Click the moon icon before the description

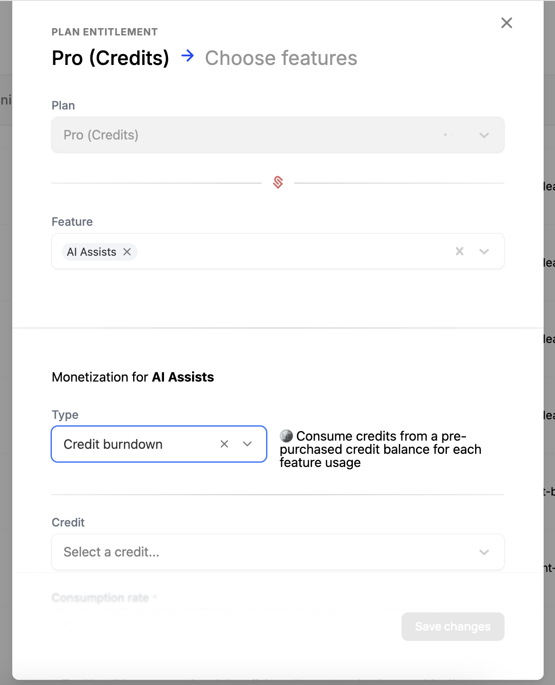(x=286, y=436)
